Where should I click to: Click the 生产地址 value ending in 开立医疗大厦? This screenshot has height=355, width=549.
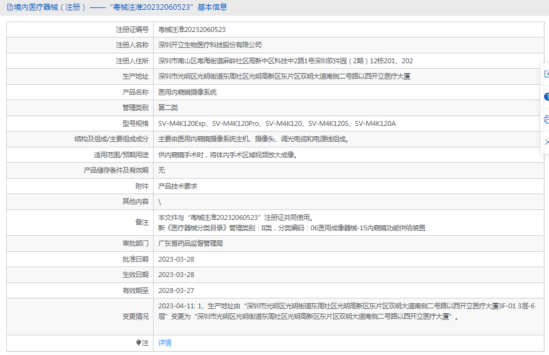tap(284, 76)
